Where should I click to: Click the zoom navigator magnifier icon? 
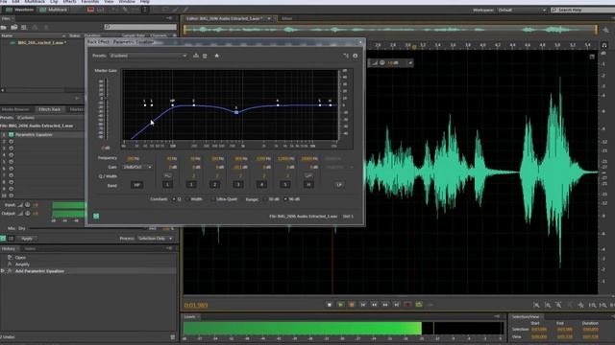606,30
